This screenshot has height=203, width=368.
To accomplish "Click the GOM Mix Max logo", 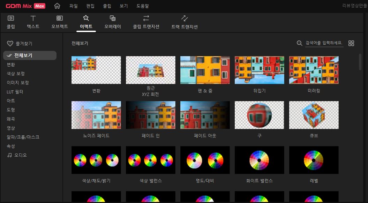I will click(x=25, y=6).
